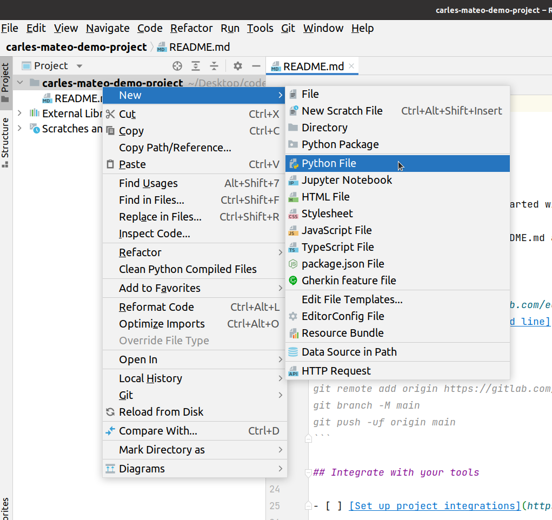Create a new EditorConfig File
Viewport: 552px width, 520px height.
(397, 316)
